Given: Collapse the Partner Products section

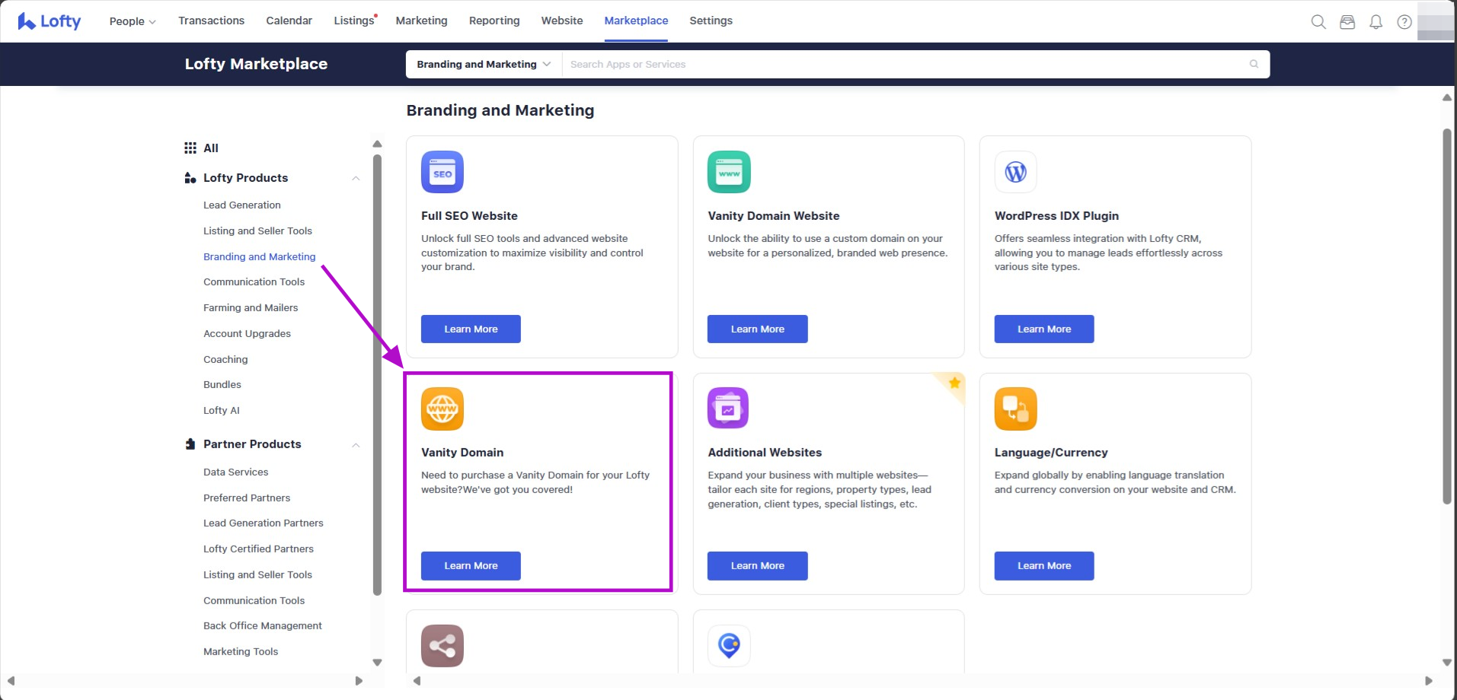Looking at the screenshot, I should 355,444.
